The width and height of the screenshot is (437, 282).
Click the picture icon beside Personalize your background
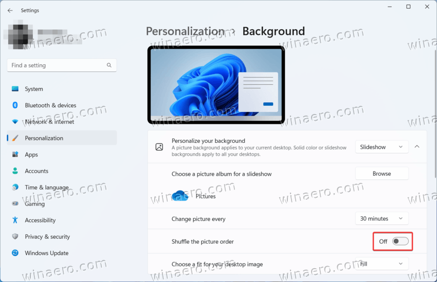click(x=159, y=147)
